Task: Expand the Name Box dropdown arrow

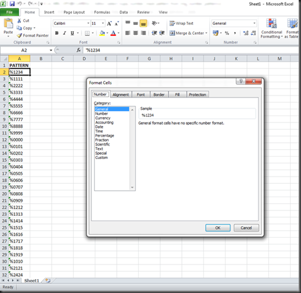Action: pos(51,50)
